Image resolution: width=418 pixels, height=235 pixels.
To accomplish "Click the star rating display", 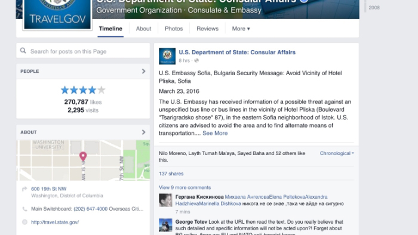I will [83, 90].
